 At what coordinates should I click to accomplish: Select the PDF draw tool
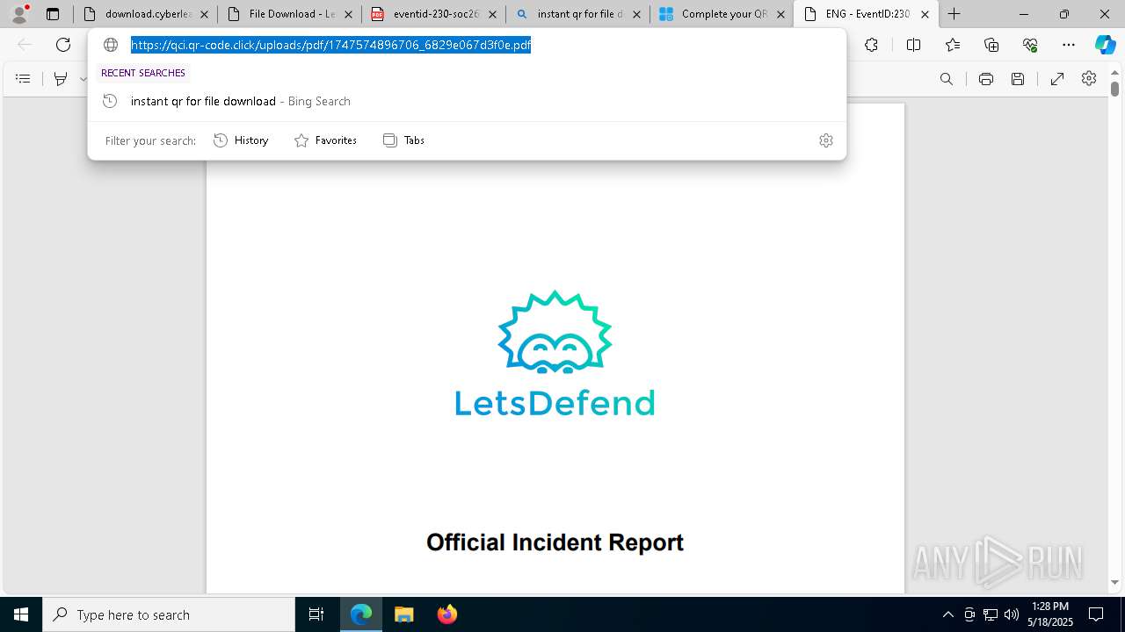[x=61, y=79]
